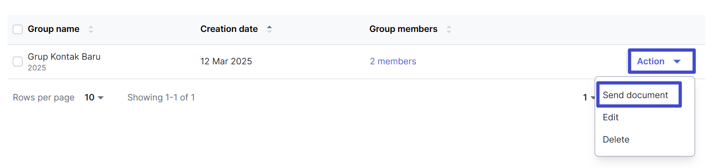
Task: Tick the select-all checkbox in header
Action: click(18, 30)
